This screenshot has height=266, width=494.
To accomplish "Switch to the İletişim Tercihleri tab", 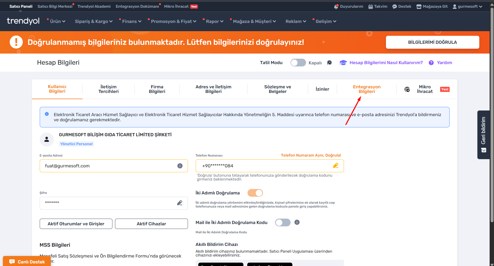I will [109, 89].
